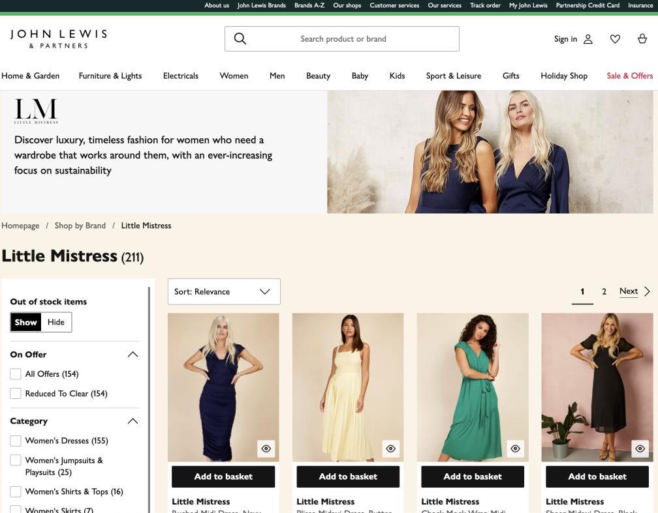Open navy ruched dress product image

(x=223, y=387)
